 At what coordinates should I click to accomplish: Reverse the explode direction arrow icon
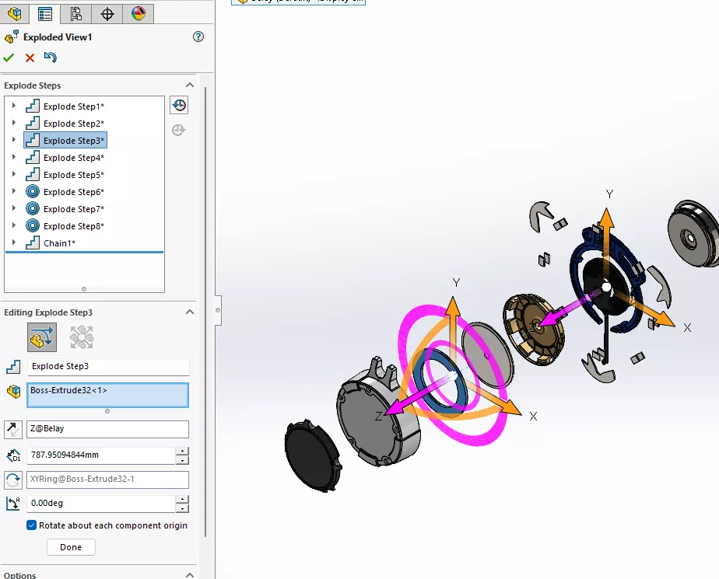tap(13, 429)
